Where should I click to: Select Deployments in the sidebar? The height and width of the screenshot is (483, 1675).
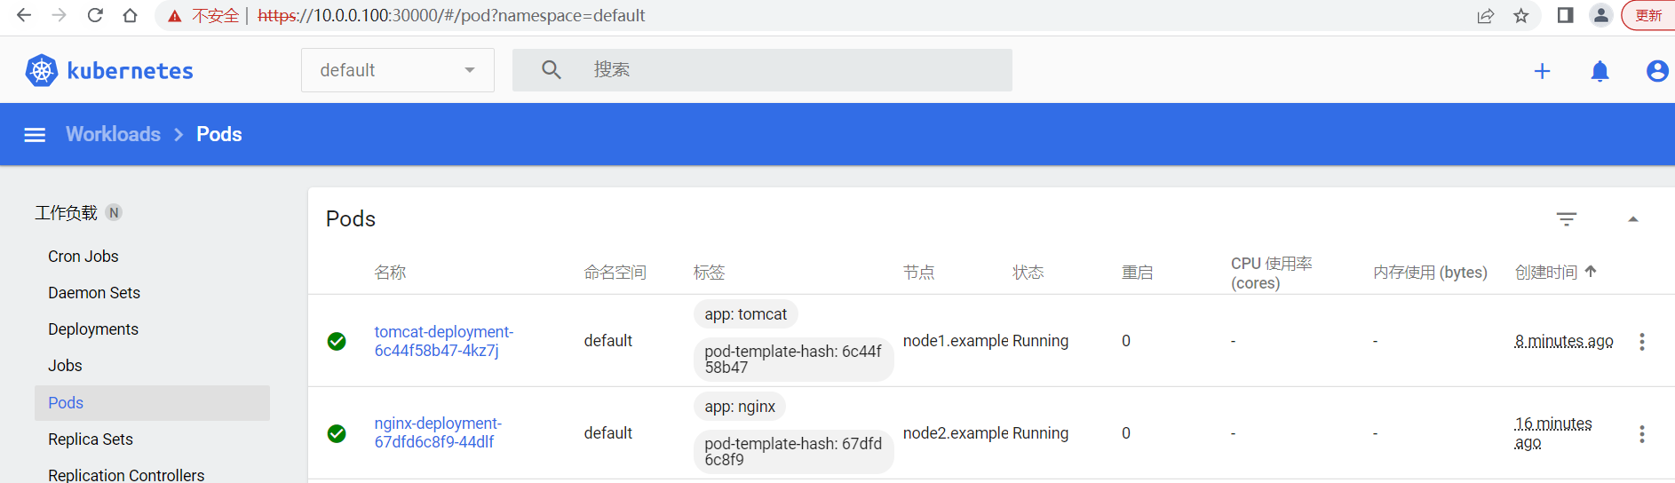(x=93, y=329)
